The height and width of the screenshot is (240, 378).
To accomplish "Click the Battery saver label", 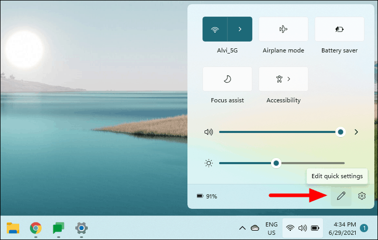I will [340, 50].
